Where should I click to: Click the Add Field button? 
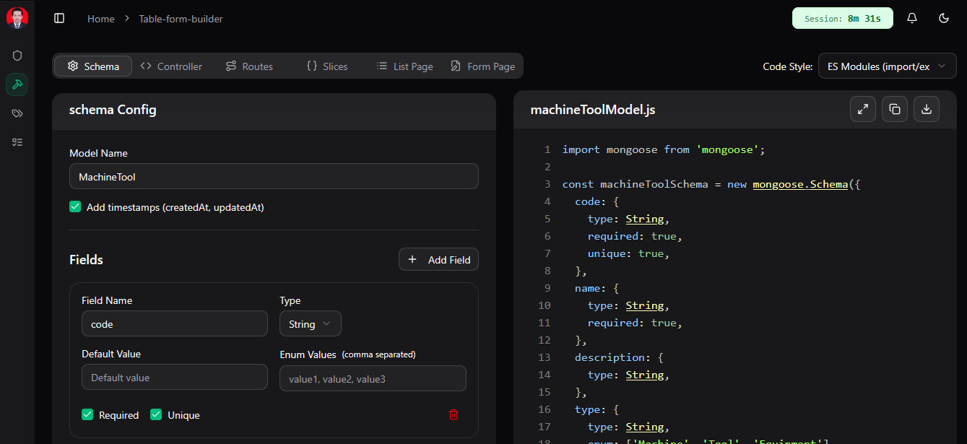coord(438,260)
